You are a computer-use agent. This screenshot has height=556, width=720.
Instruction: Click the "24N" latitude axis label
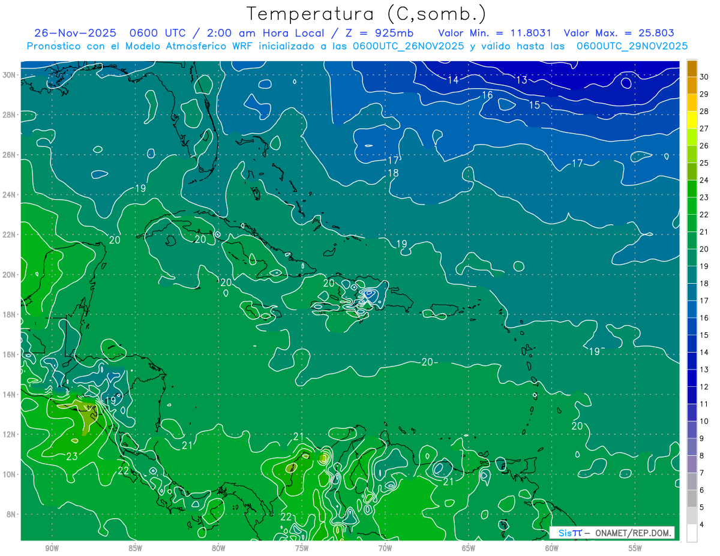[x=10, y=195]
